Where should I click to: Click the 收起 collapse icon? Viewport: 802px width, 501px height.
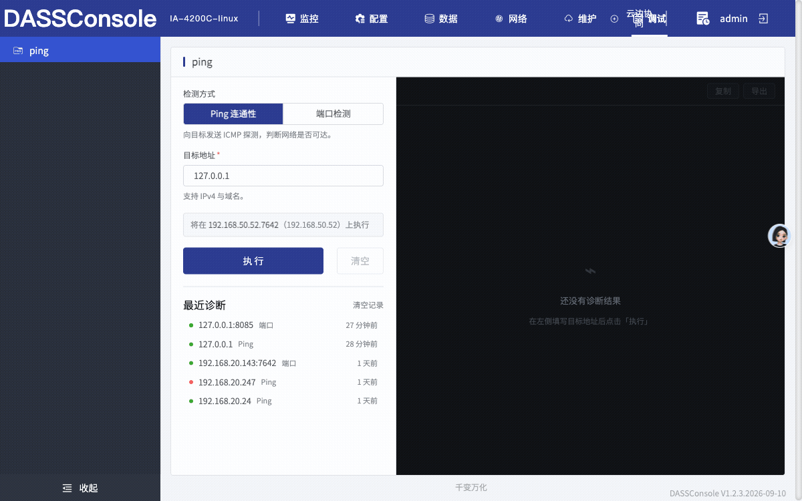(67, 488)
